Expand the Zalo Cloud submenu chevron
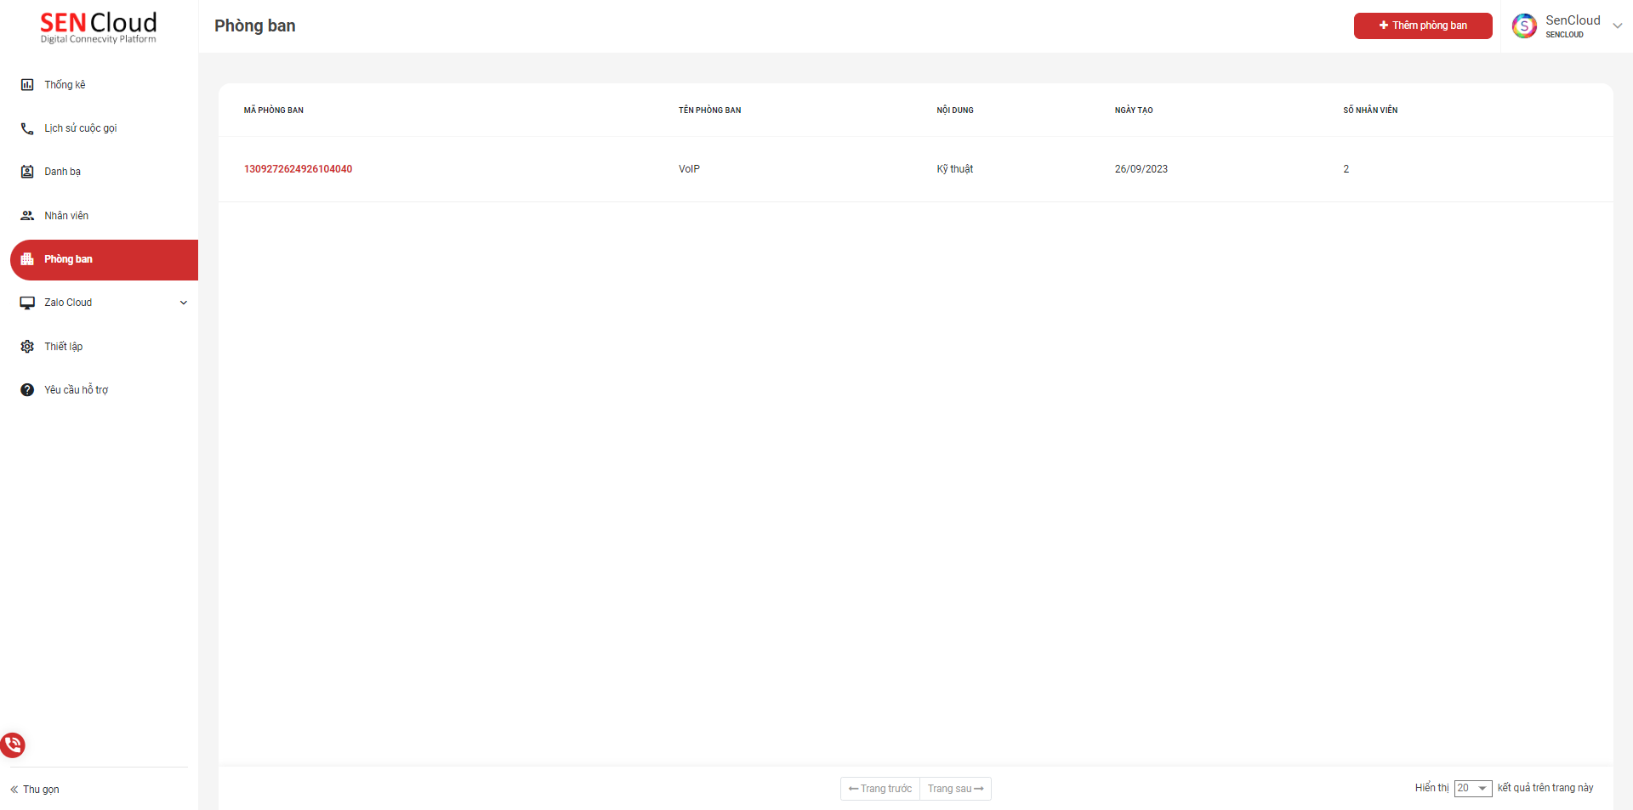This screenshot has height=810, width=1633. [184, 303]
